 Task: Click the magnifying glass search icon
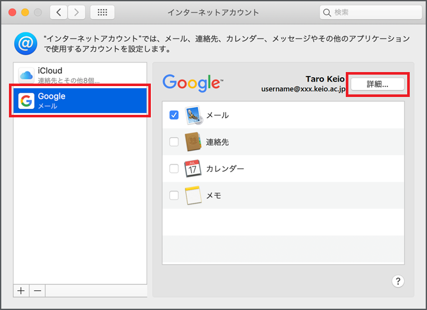point(327,13)
